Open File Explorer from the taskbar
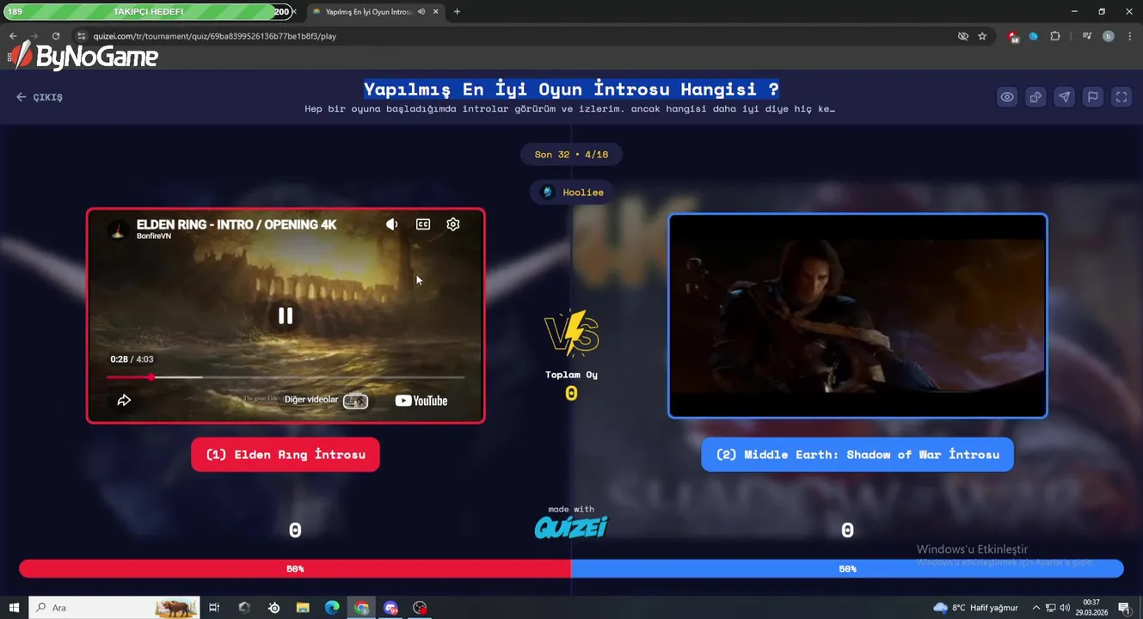The width and height of the screenshot is (1143, 619). pos(303,608)
